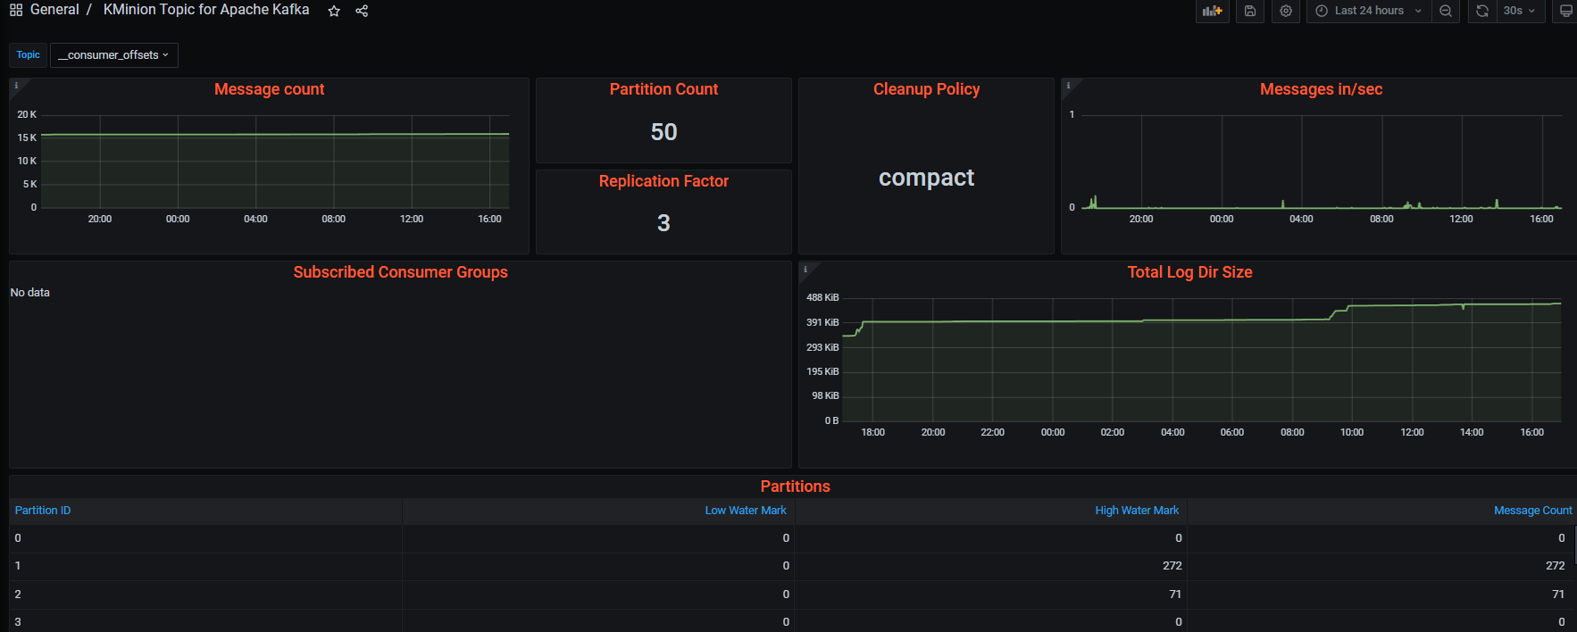Share the dashboard via share icon
The image size is (1577, 632).
[x=362, y=11]
